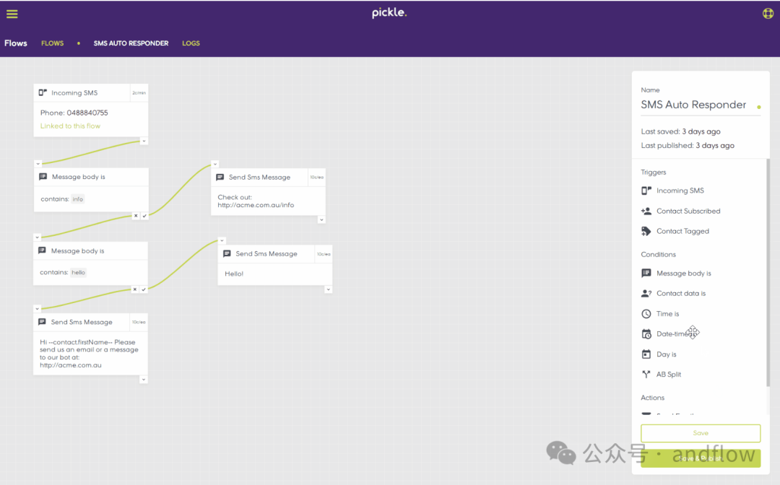Screen dimensions: 780x485
Task: Click the false (x) output of the 'contains: info' node
Action: tap(136, 216)
